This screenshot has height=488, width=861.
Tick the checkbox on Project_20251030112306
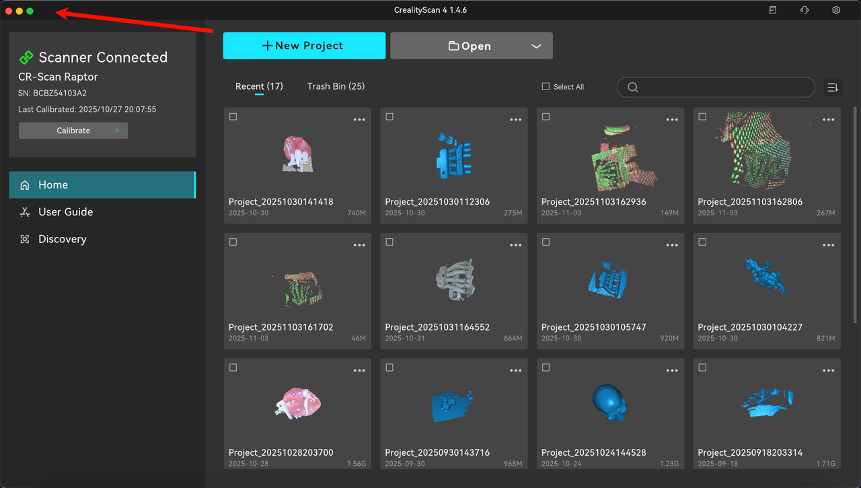[x=389, y=117]
